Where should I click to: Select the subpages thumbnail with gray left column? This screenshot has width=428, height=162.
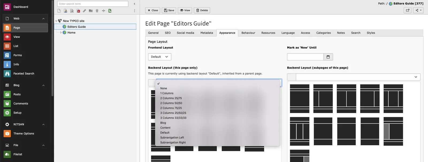click(x=393, y=131)
